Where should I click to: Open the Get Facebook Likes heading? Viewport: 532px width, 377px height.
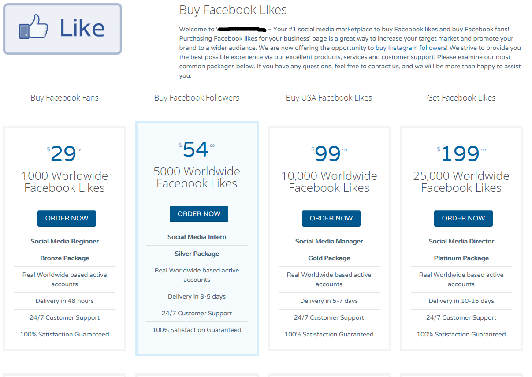(461, 98)
